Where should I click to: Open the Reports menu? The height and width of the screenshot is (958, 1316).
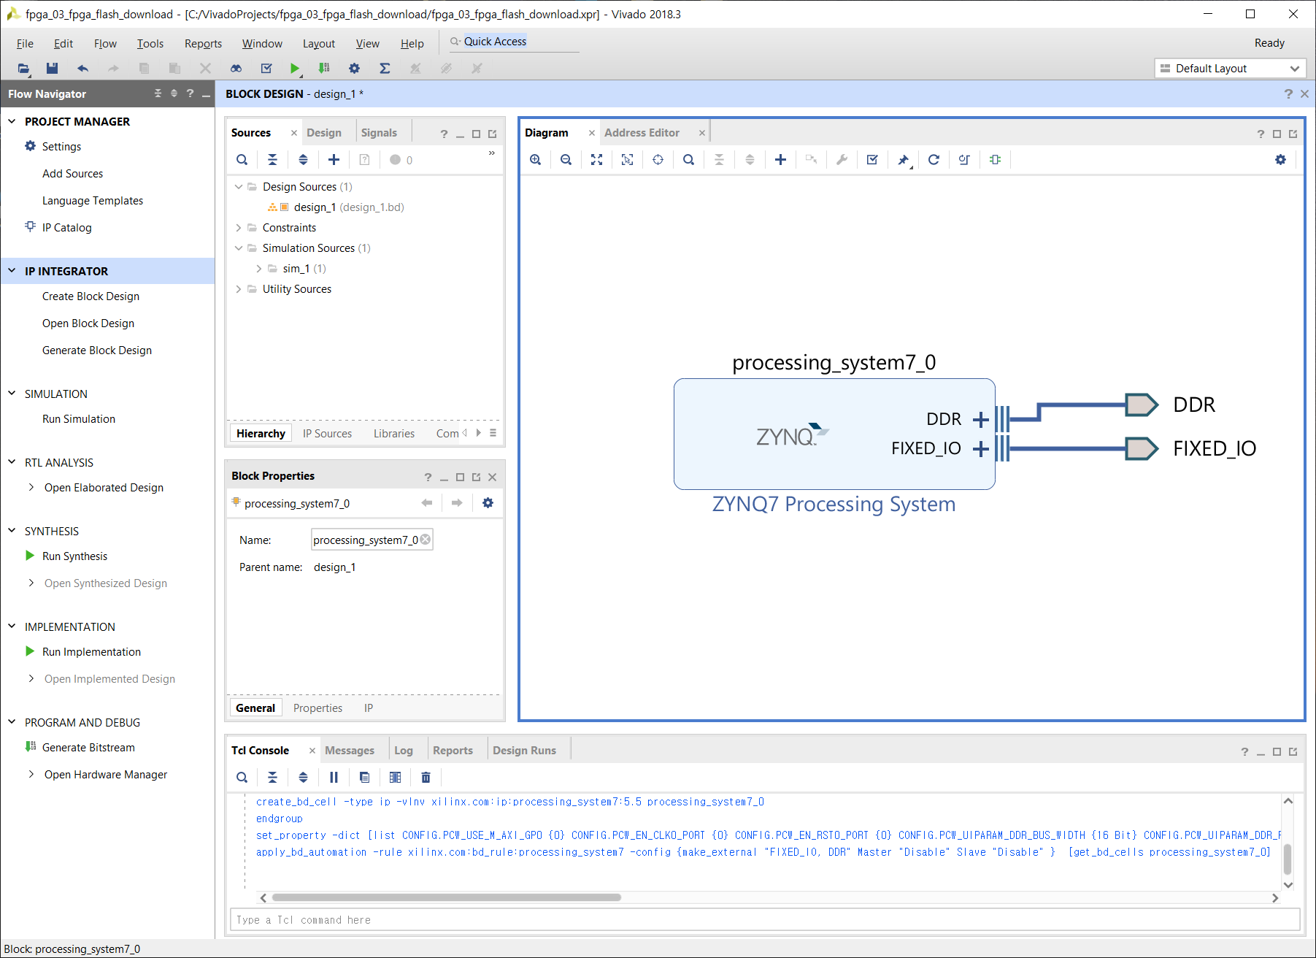pyautogui.click(x=203, y=44)
